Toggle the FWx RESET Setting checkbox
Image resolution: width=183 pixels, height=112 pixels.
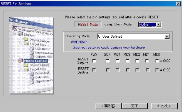click(94, 70)
